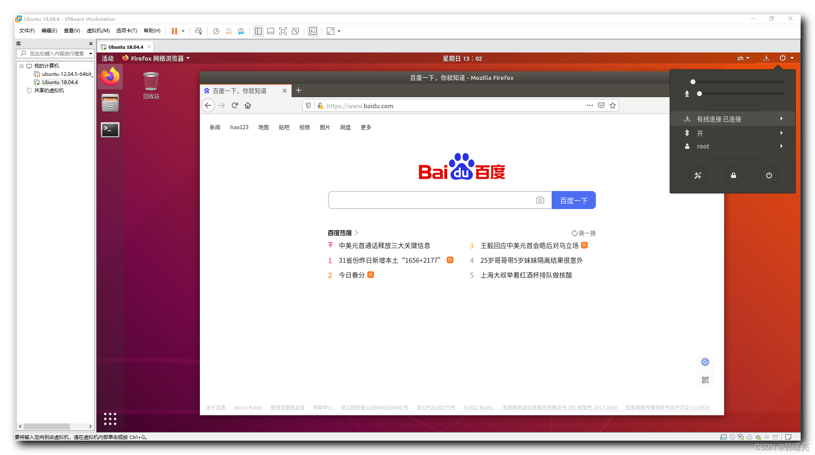
Task: Click the save to Pocket icon
Action: point(601,105)
